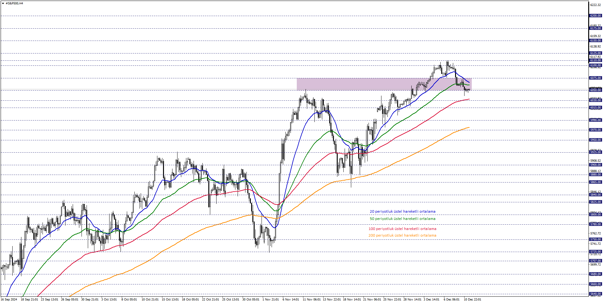Click the 25 Oct 13:01 time label
Image resolution: width=603 pixels, height=303 pixels.
tap(231, 300)
